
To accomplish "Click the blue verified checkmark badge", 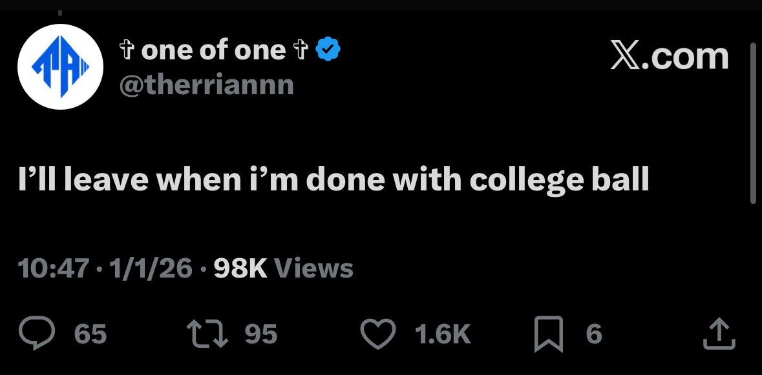I will (329, 51).
